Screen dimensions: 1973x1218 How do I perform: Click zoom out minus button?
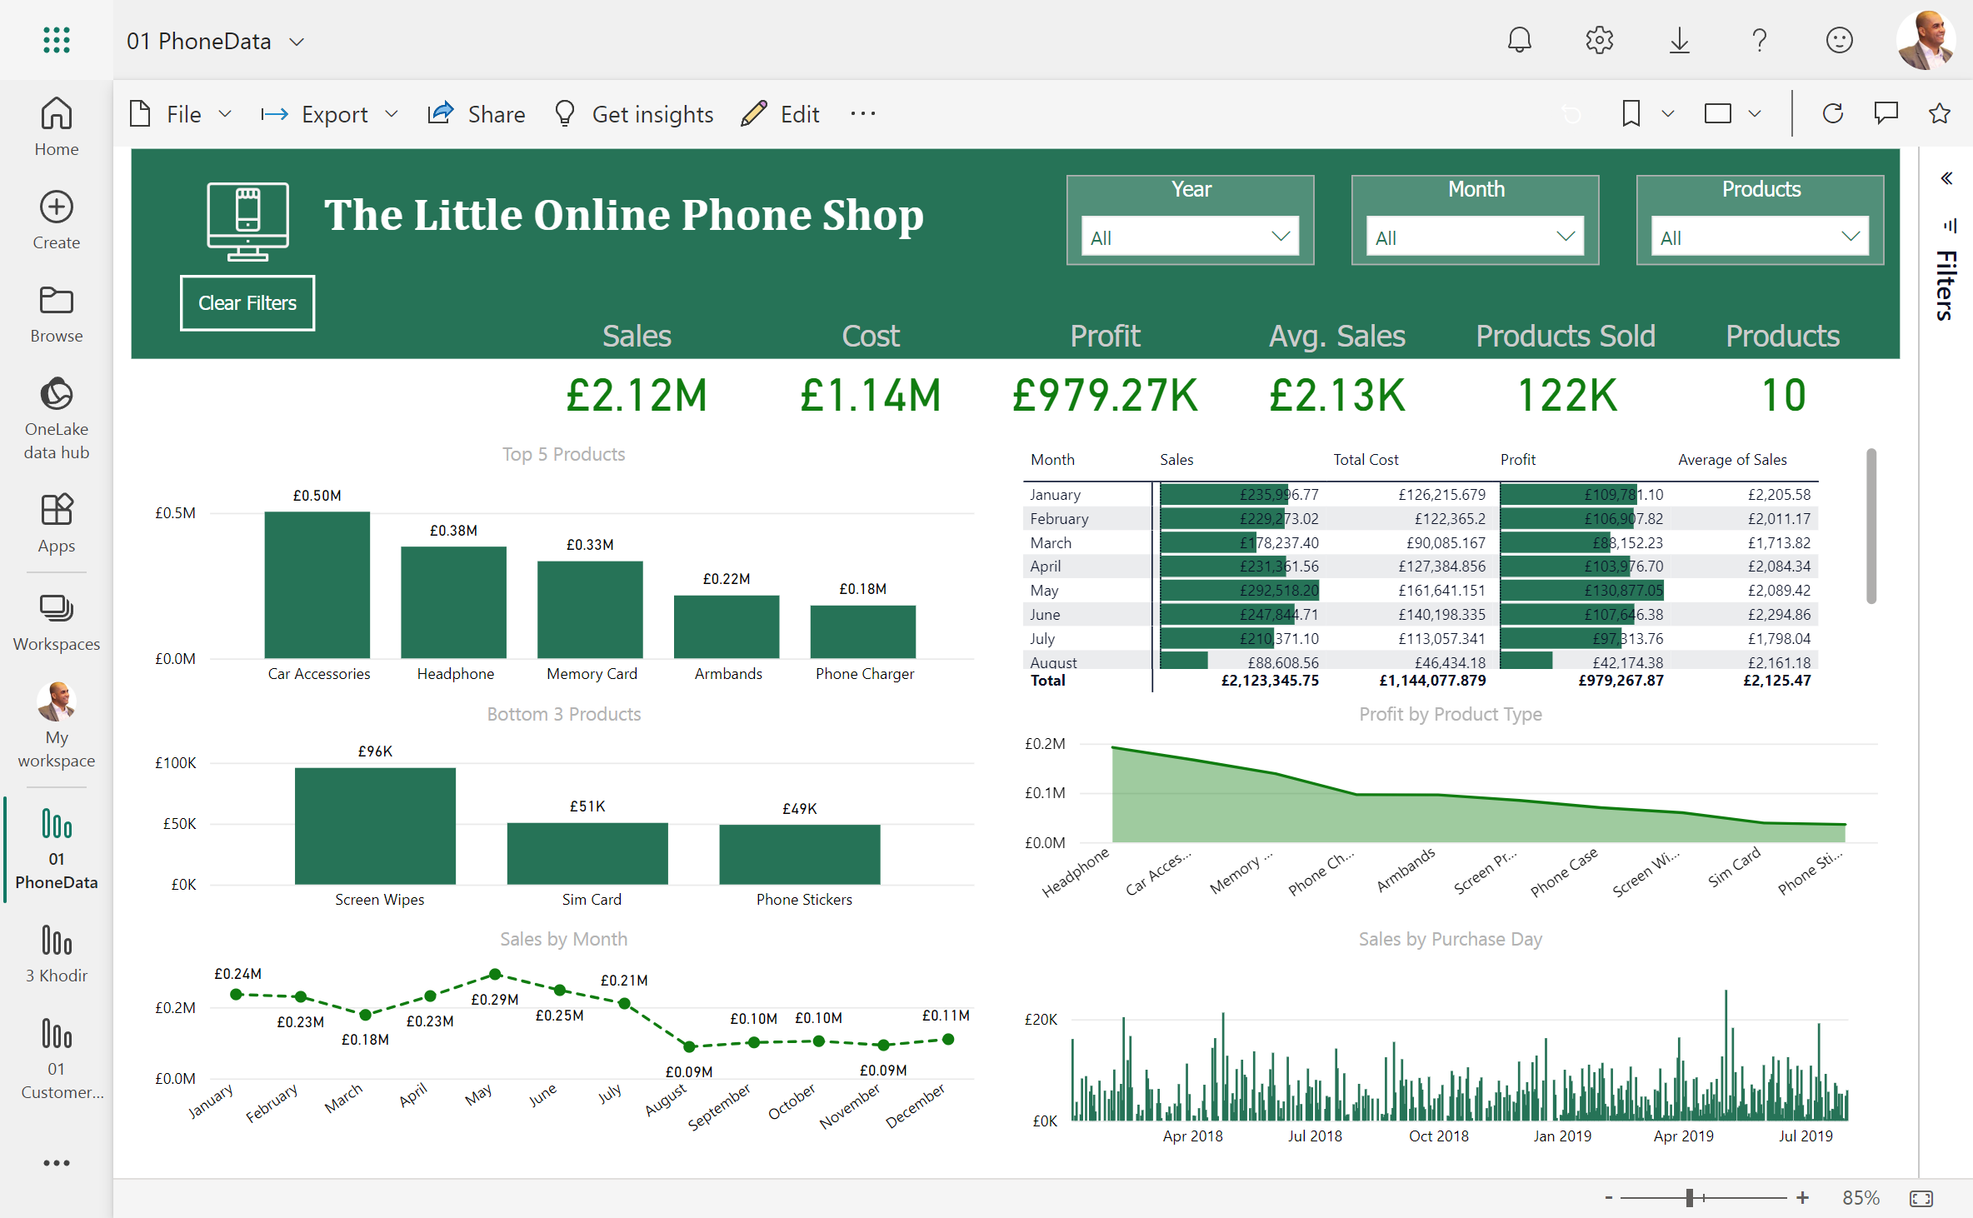click(x=1608, y=1197)
